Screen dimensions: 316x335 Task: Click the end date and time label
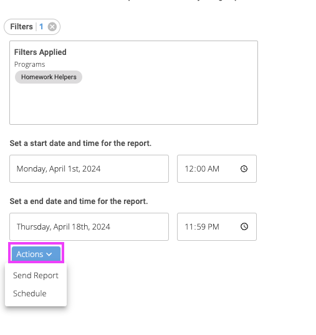(79, 201)
